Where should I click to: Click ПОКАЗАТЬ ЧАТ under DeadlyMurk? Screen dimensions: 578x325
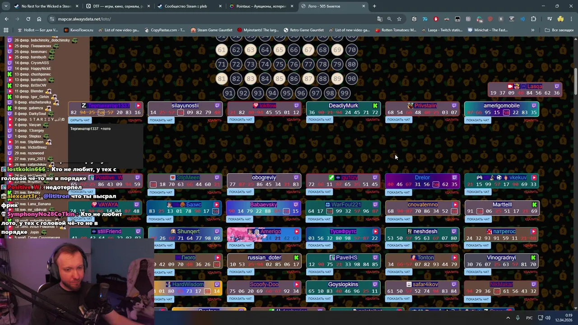tap(319, 120)
